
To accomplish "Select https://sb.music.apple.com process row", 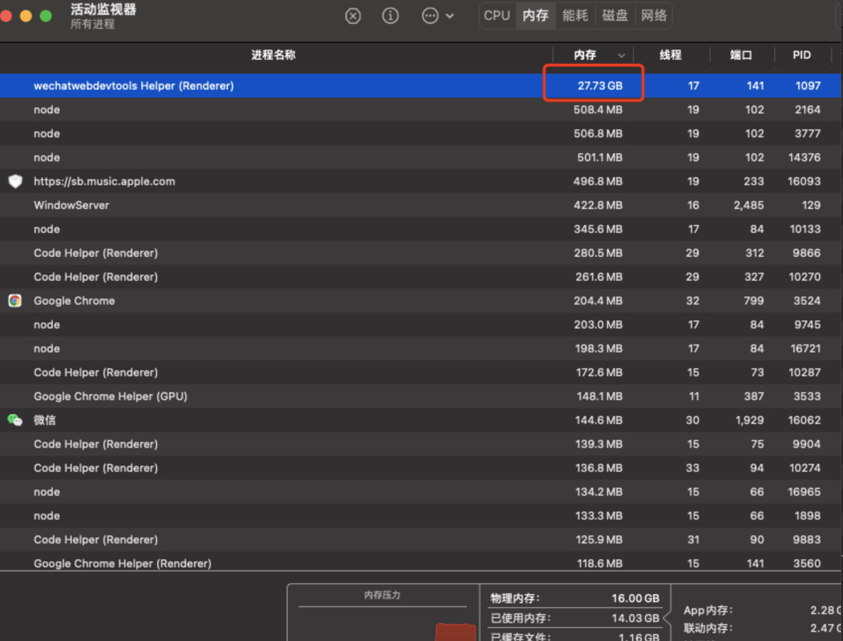I will 421,181.
